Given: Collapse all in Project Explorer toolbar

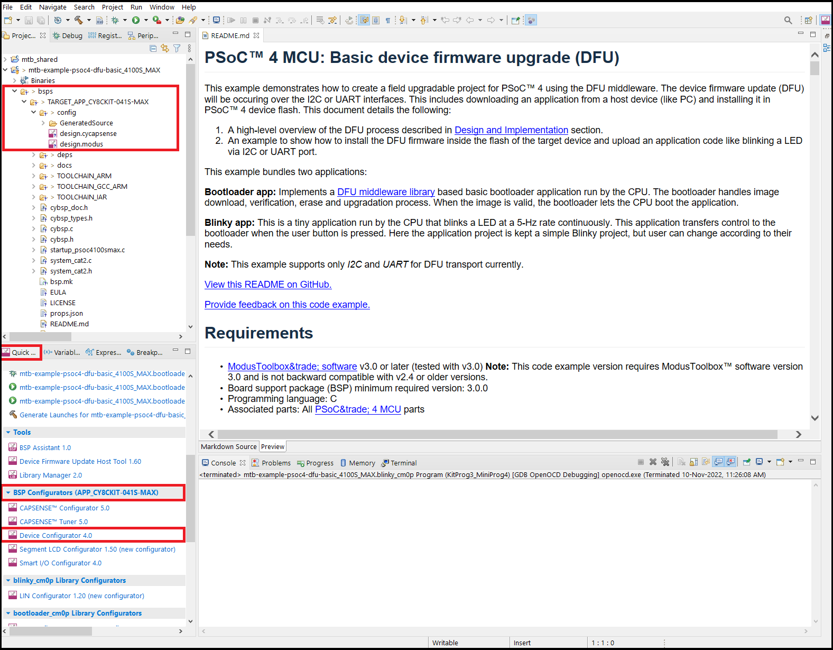Looking at the screenshot, I should (x=153, y=48).
